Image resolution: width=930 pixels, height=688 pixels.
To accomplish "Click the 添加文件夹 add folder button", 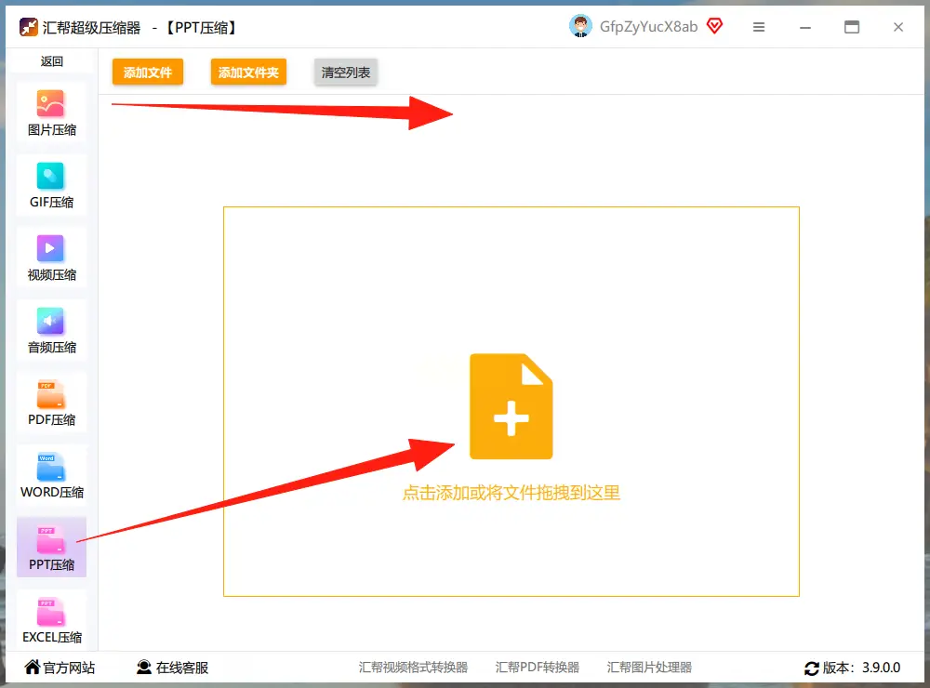I will [248, 71].
